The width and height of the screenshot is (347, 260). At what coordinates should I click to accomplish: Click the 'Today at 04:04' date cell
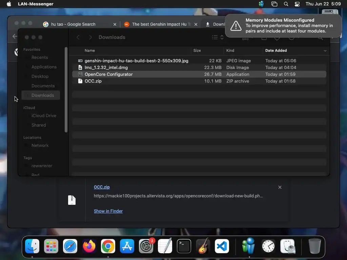pos(281,67)
